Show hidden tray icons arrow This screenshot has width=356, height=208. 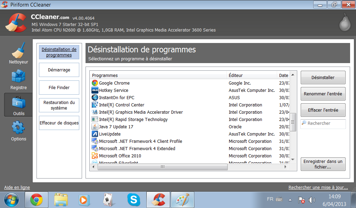coord(290,200)
